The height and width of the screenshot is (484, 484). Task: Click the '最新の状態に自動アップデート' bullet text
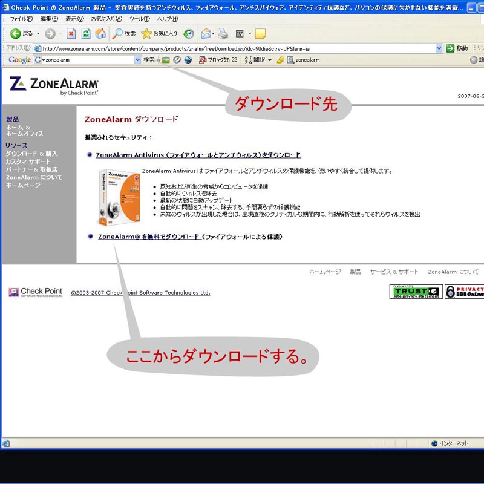coord(196,200)
